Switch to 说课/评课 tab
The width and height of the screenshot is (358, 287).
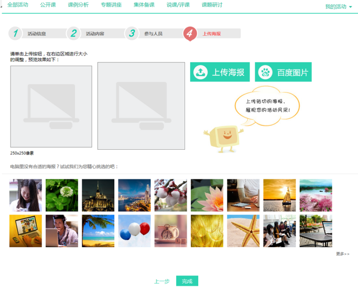(178, 5)
